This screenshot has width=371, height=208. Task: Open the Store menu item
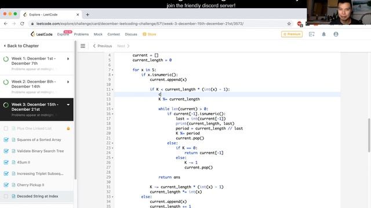150,34
